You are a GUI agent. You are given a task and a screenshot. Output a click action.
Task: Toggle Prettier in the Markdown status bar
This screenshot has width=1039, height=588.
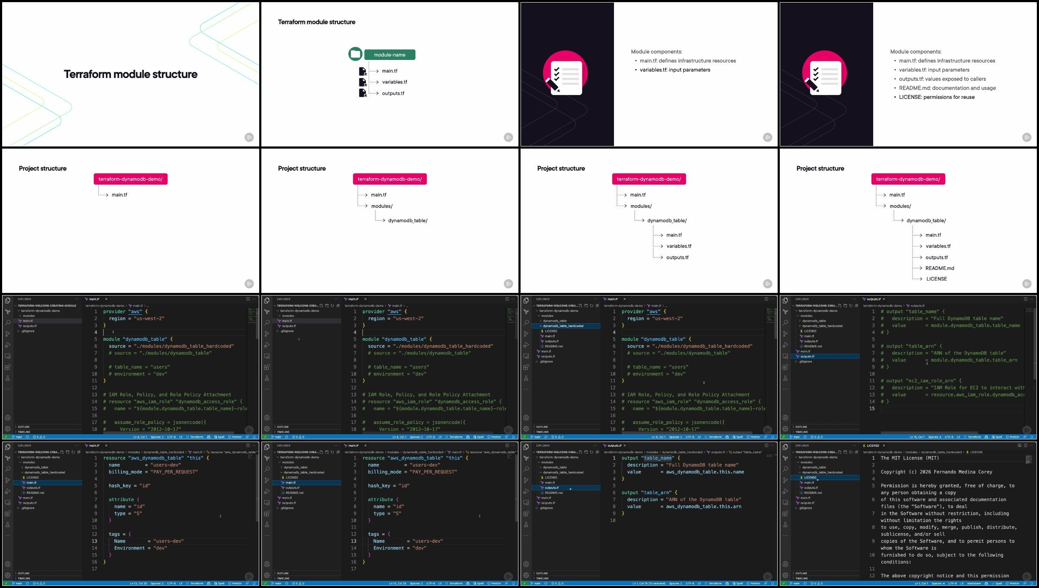[1014, 583]
